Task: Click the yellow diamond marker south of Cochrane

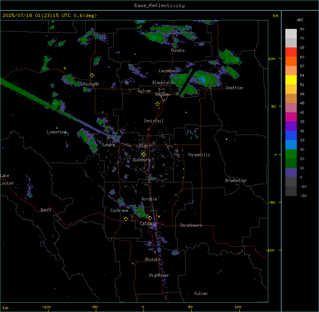Action: 126,219
